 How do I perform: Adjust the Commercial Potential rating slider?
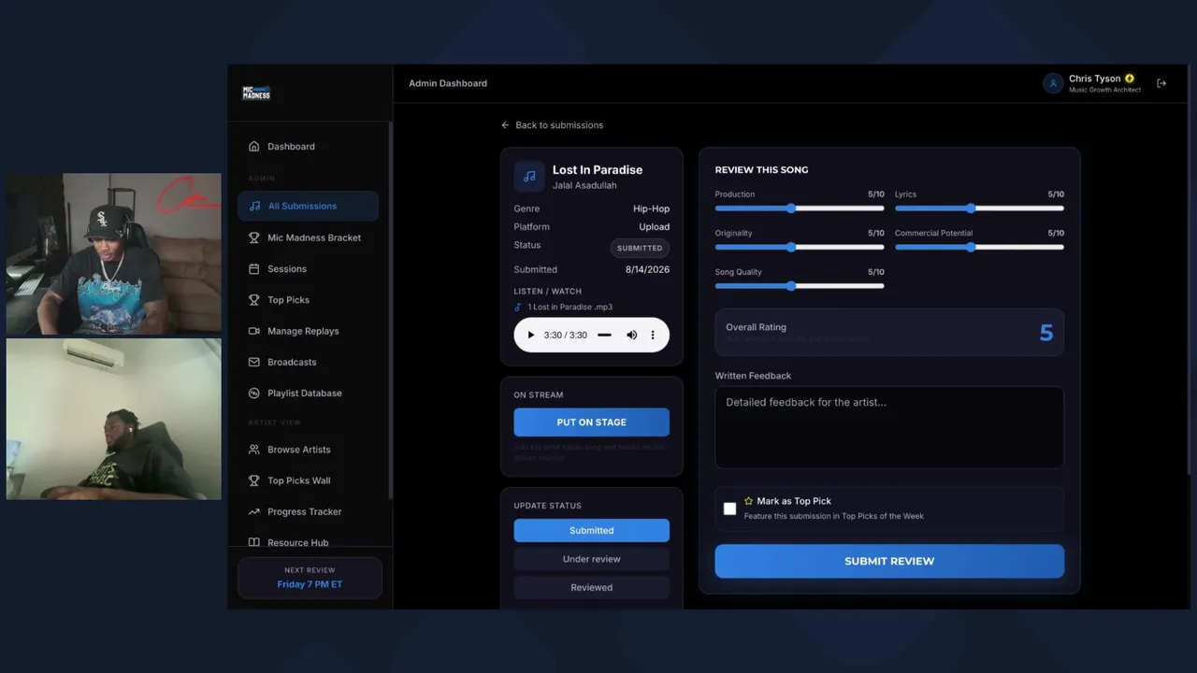[979, 248]
